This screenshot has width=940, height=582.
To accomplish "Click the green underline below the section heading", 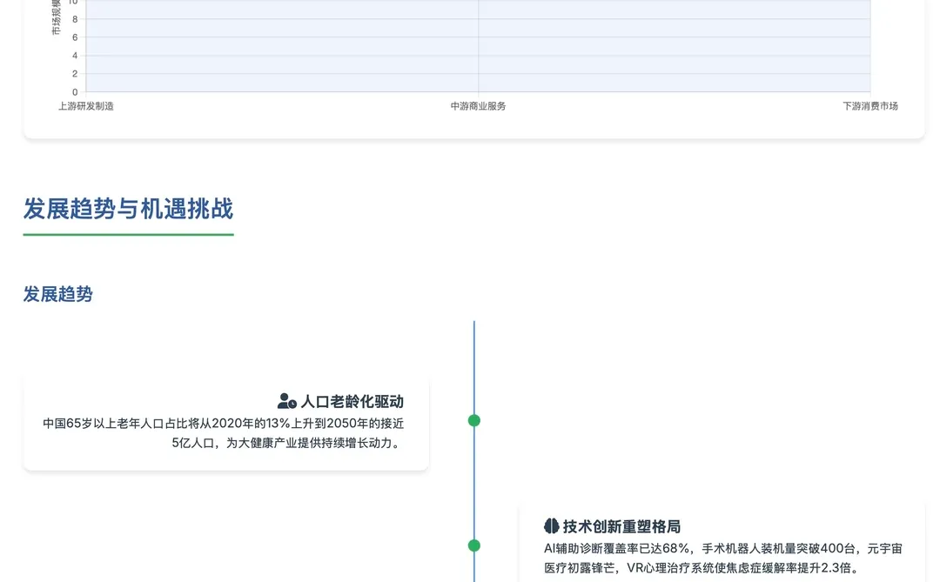I will [127, 232].
